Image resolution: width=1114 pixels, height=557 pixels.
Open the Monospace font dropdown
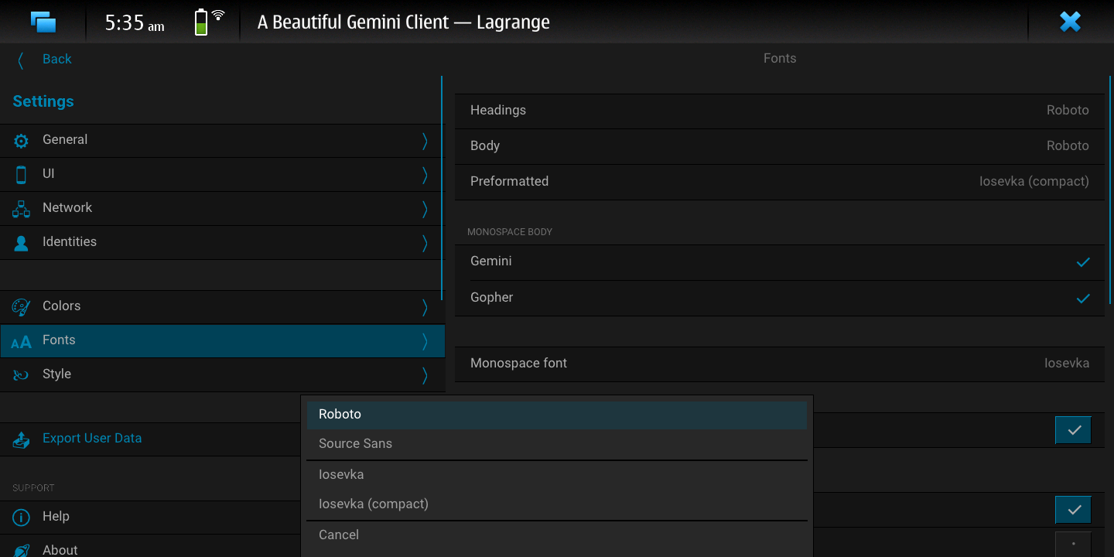pyautogui.click(x=1066, y=364)
